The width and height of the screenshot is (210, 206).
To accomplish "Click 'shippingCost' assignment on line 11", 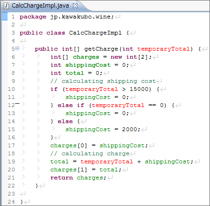I will [x=88, y=97].
